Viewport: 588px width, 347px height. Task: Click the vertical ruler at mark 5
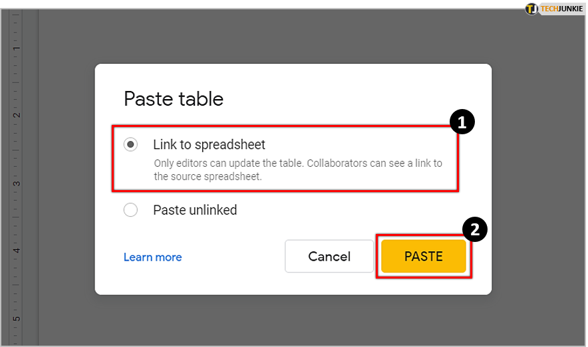(x=16, y=319)
